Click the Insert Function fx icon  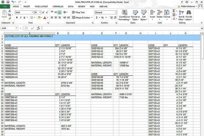(38, 28)
